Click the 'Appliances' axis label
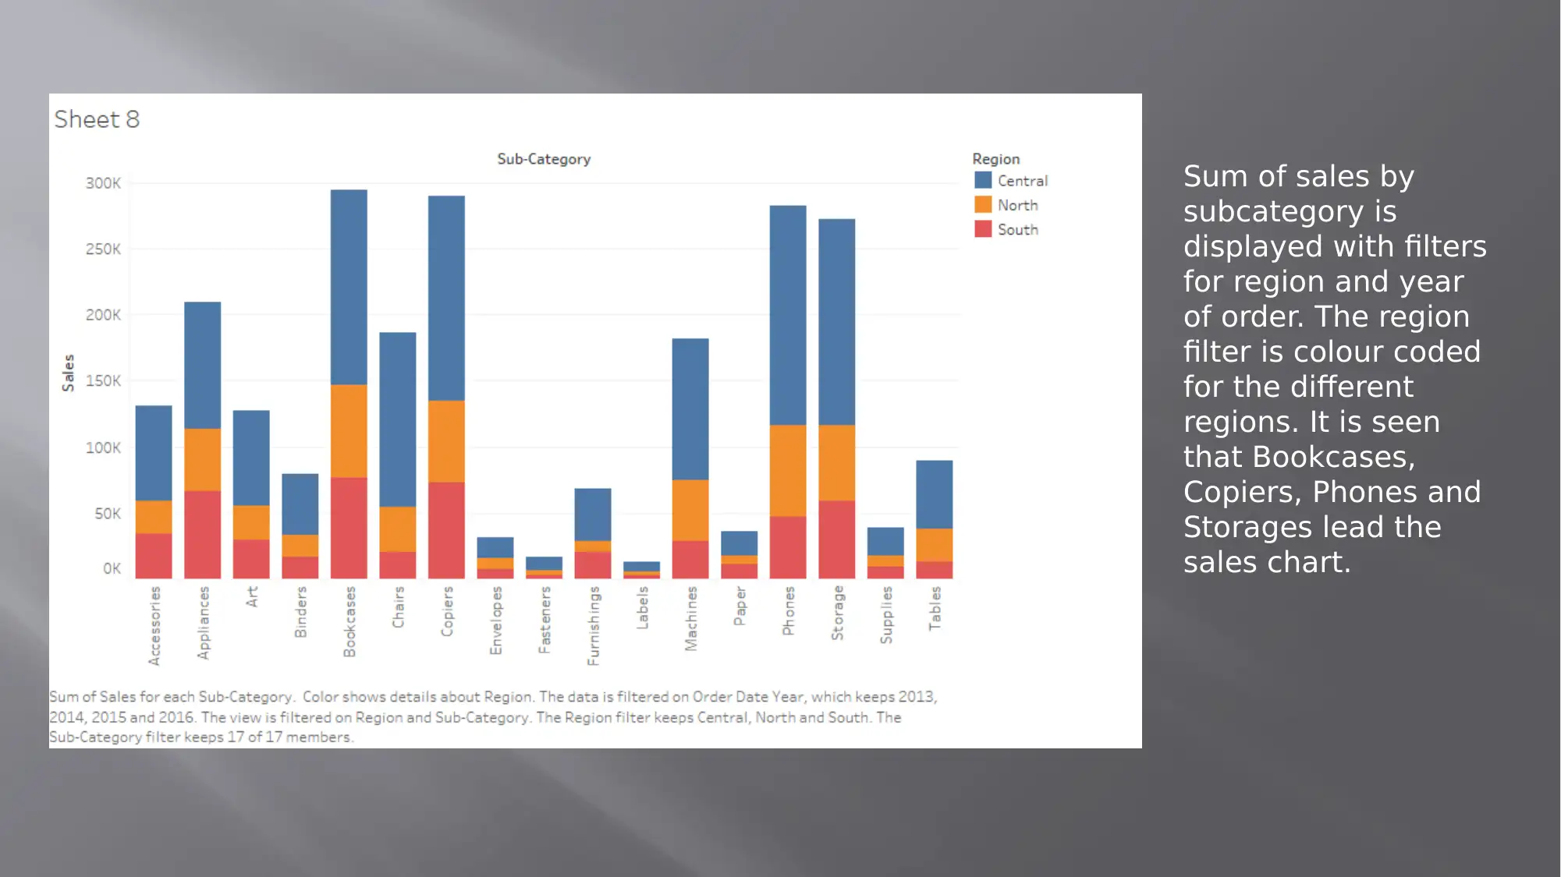Viewport: 1561px width, 877px height. point(204,623)
